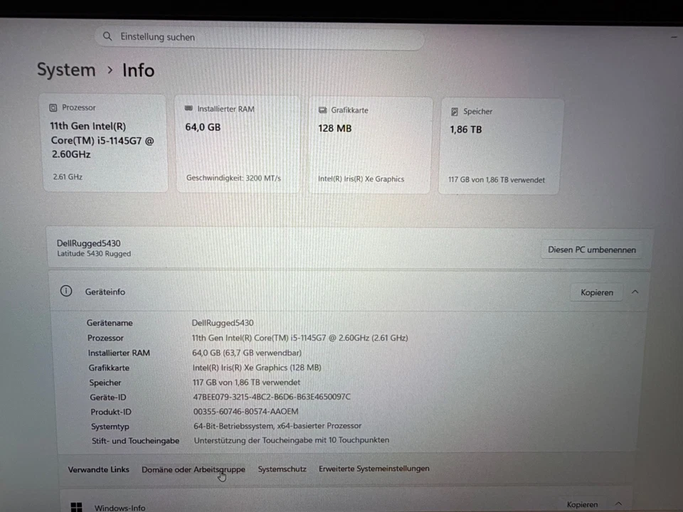
Task: Click the search magnifier icon
Action: tap(107, 36)
